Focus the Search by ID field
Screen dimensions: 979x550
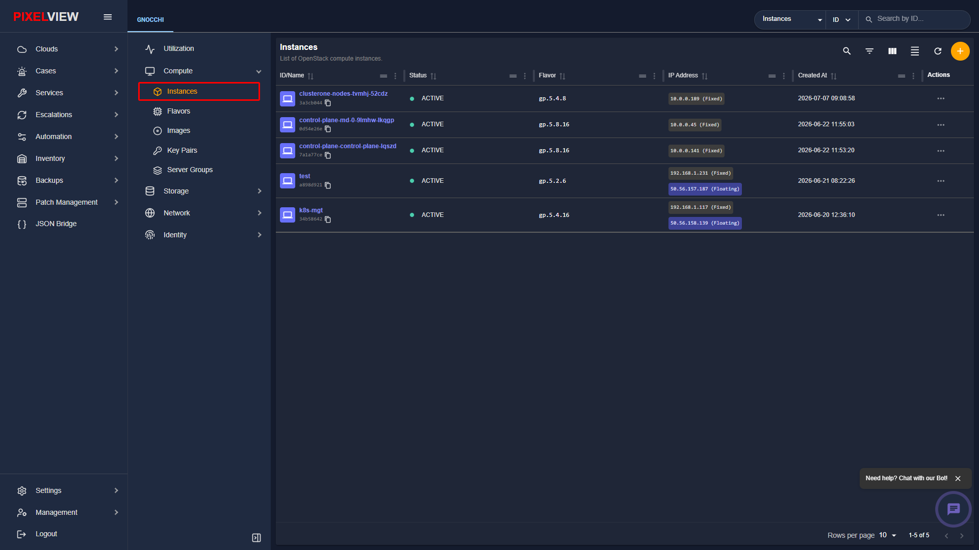921,19
